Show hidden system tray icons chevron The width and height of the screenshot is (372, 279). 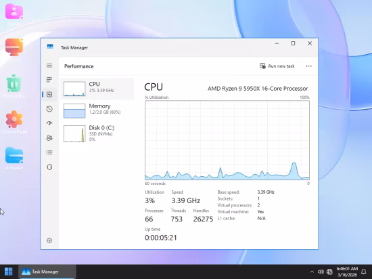pyautogui.click(x=312, y=272)
